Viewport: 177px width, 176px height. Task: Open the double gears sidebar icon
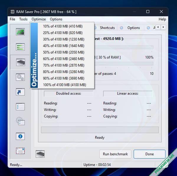coord(20,77)
